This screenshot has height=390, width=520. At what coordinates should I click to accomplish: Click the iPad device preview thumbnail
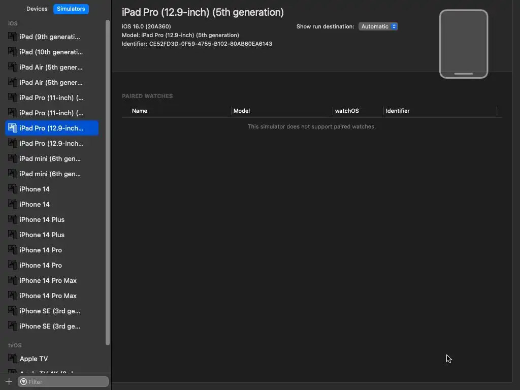click(x=463, y=44)
